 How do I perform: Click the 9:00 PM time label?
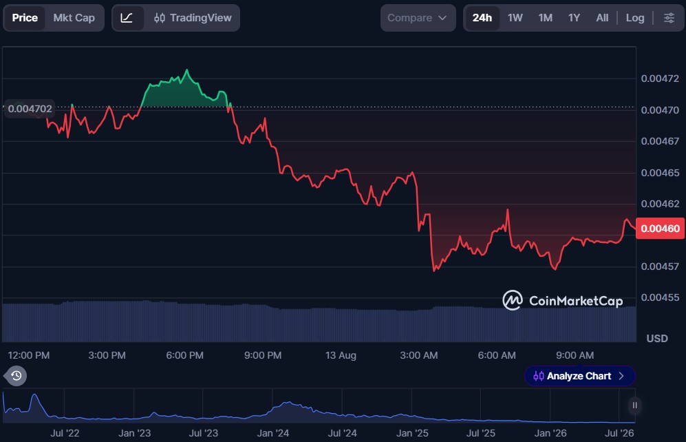click(263, 355)
